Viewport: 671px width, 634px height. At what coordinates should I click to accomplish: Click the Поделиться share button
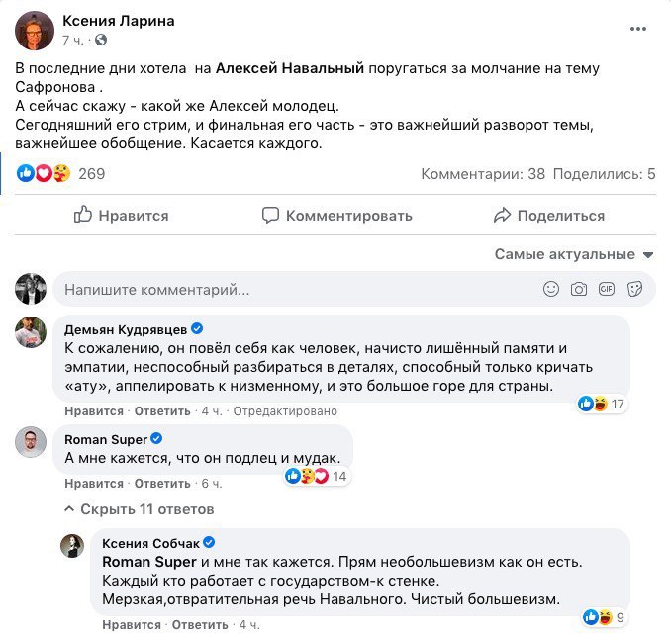coord(548,215)
